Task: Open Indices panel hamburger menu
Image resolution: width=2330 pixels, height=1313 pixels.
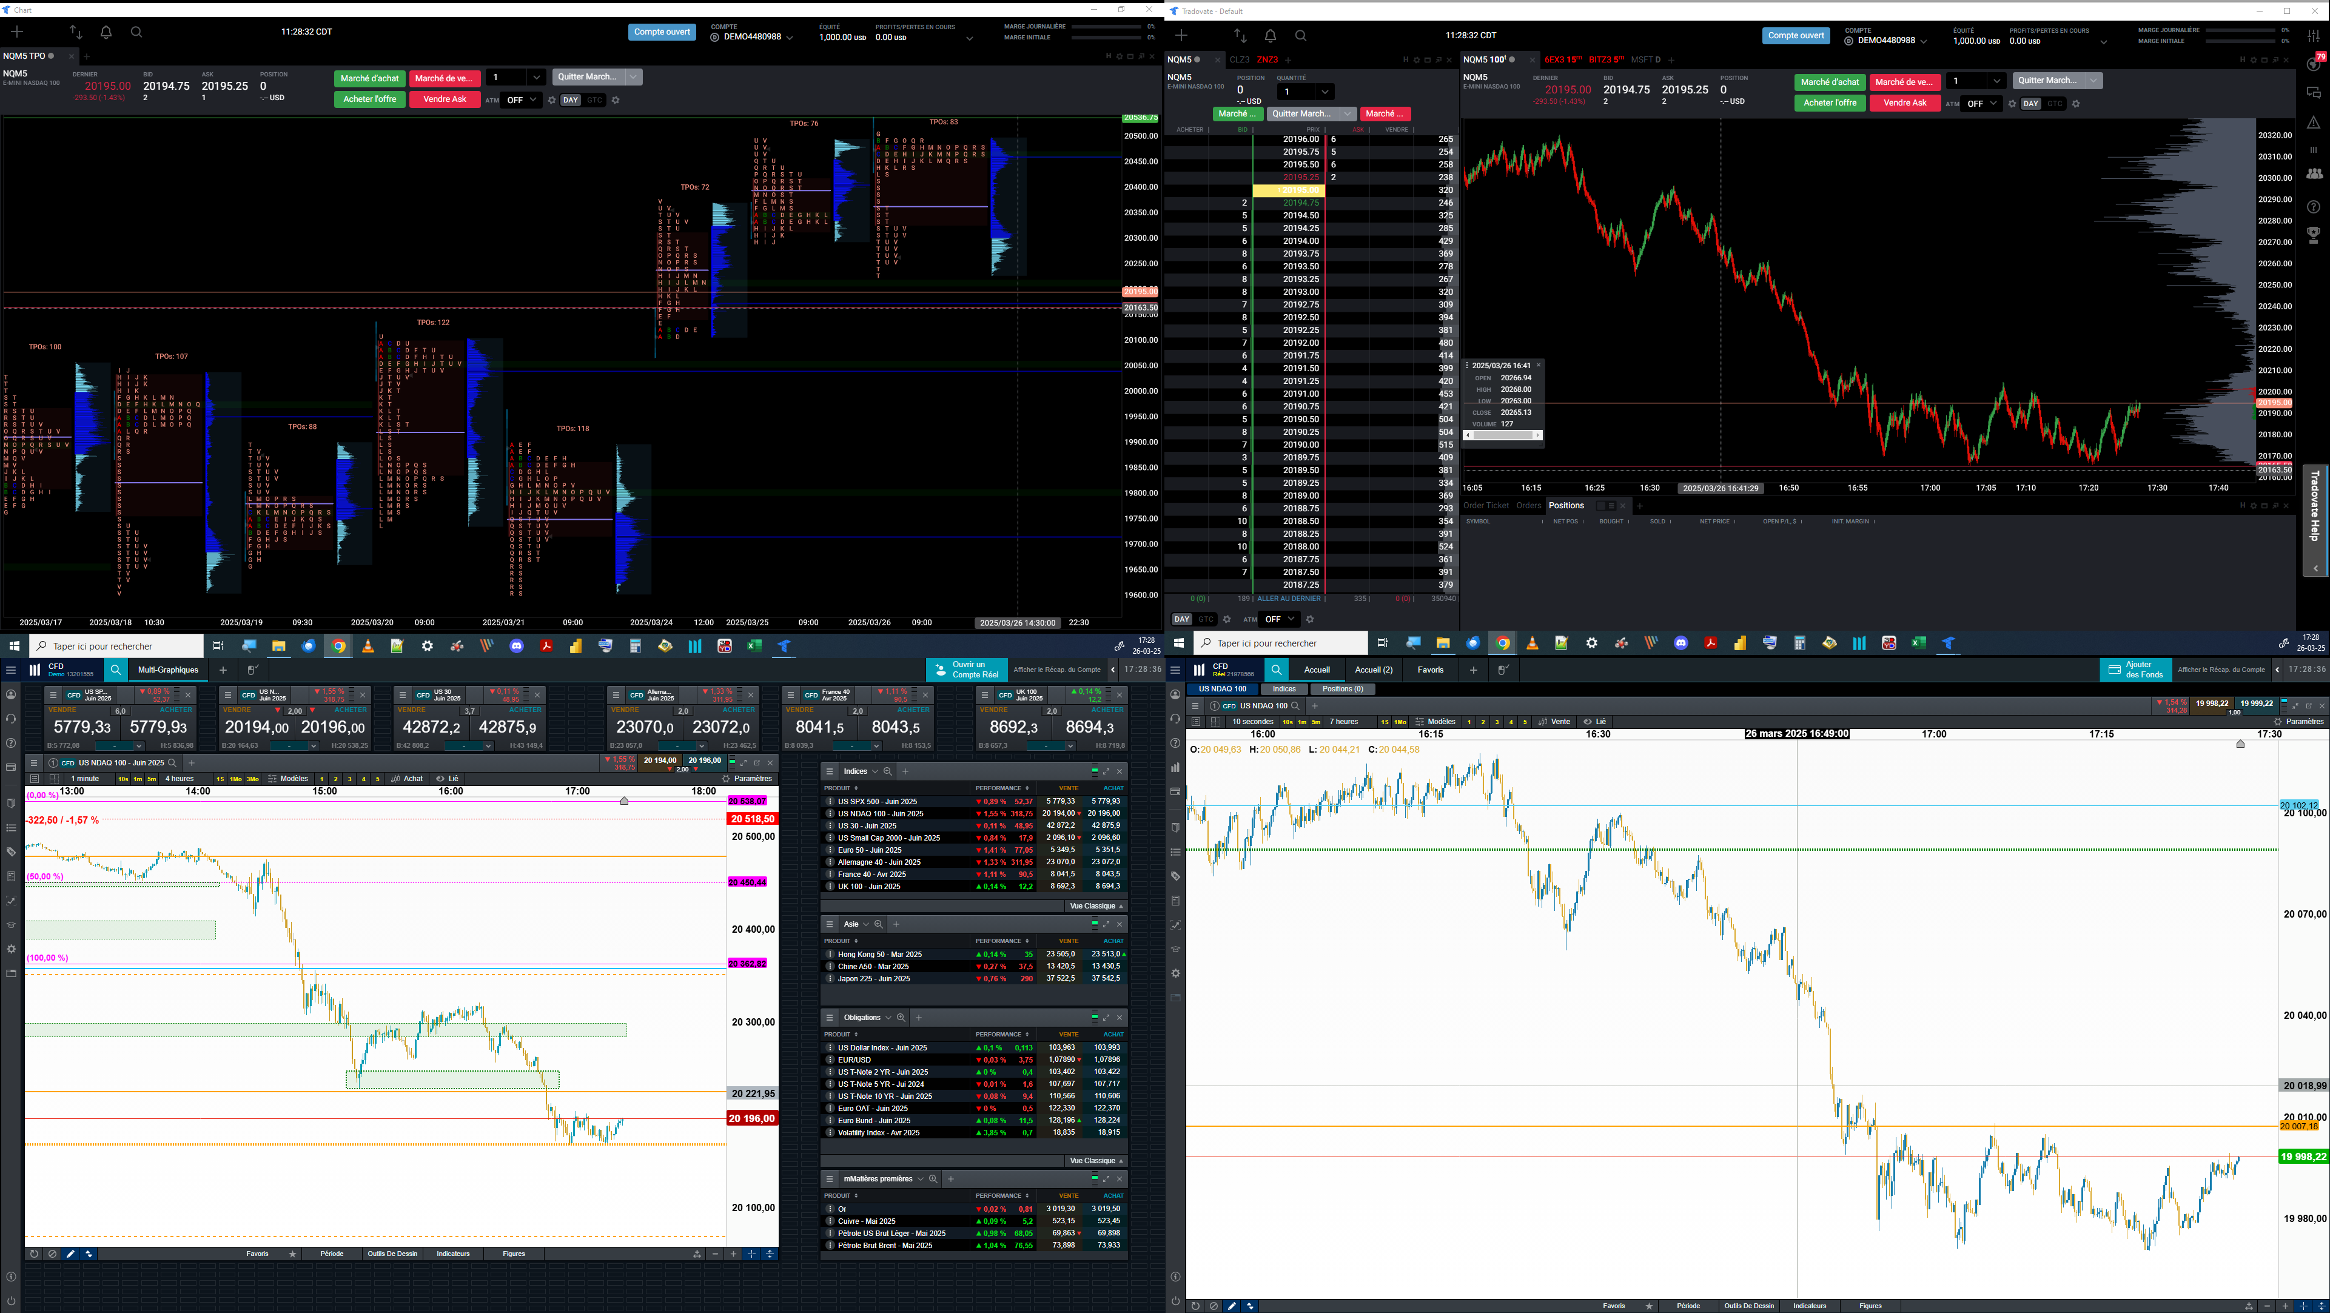Action: (x=830, y=771)
